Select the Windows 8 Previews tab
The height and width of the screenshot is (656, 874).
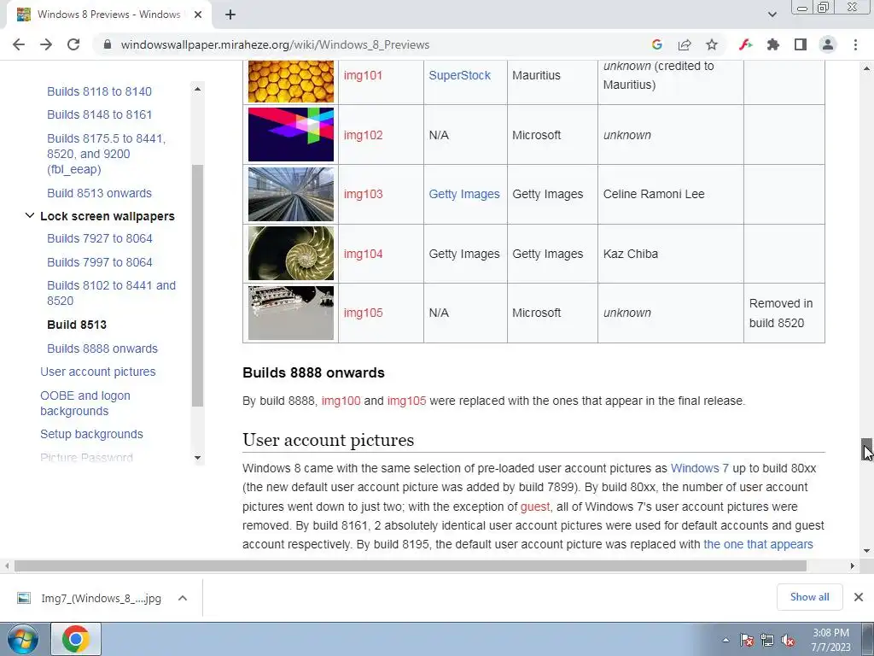point(108,15)
